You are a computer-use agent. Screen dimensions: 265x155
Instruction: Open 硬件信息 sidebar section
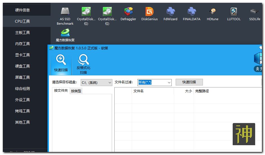point(22,10)
